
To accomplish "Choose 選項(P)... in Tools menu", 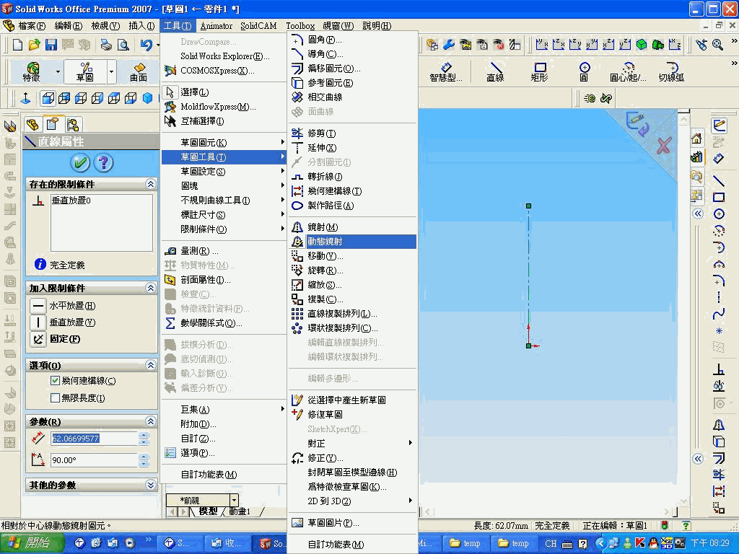I will coord(224,453).
